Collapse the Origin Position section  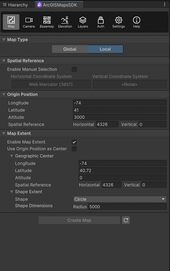pos(4,95)
